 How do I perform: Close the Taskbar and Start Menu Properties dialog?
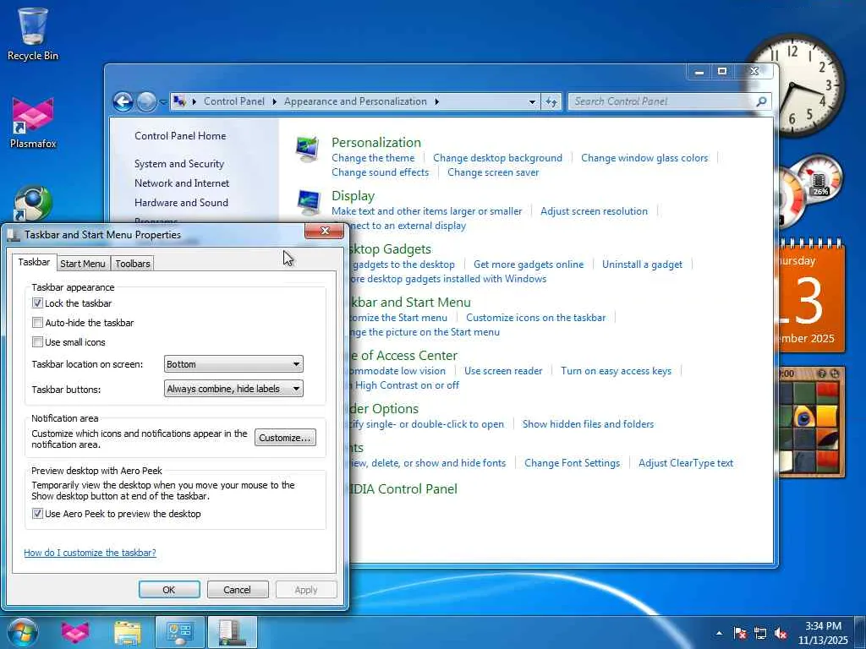[x=324, y=231]
